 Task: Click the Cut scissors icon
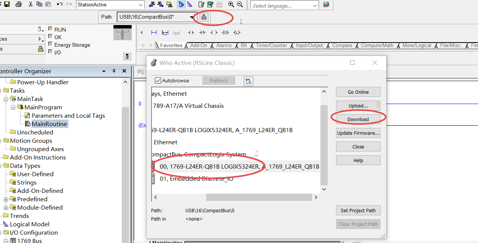coord(30,5)
